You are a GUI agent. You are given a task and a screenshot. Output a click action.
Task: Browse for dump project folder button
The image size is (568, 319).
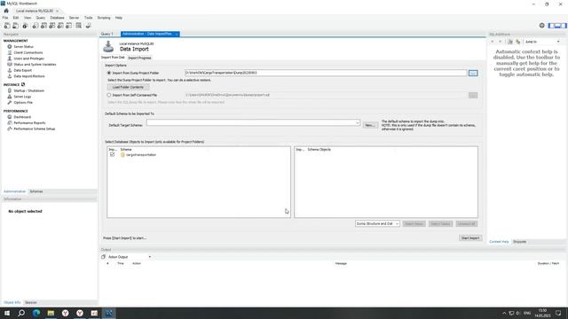pyautogui.click(x=473, y=73)
